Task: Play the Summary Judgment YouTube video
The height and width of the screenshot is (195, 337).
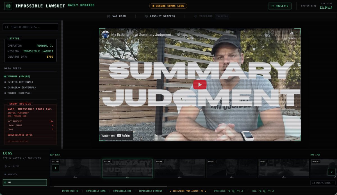Action: coord(200,85)
